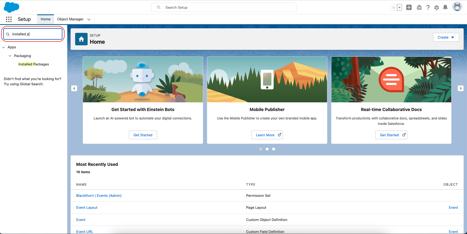
Task: Click the Setup Home house icon
Action: (81, 39)
